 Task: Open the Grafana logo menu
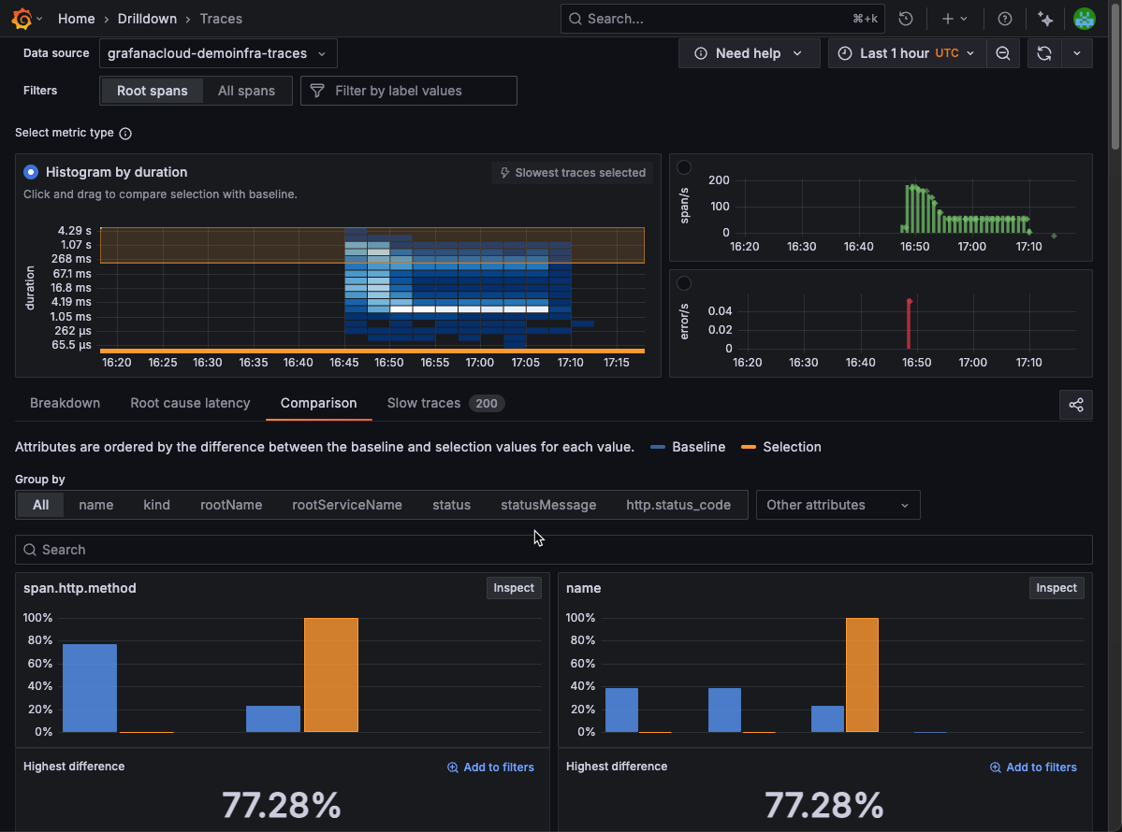tap(22, 19)
